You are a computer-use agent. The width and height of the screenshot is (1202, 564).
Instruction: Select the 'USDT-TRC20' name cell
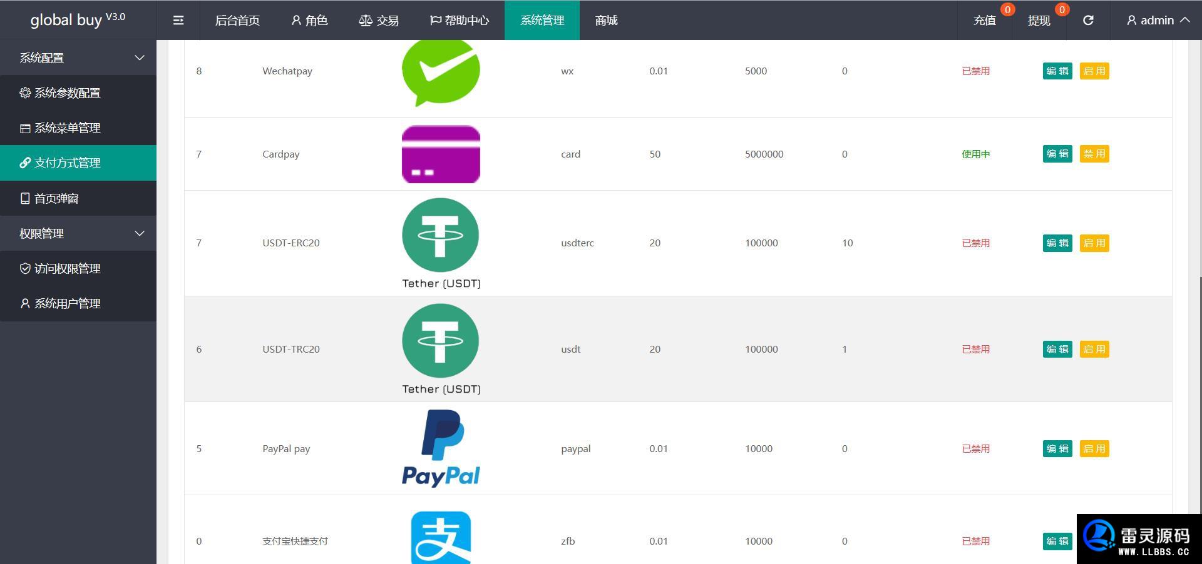291,349
